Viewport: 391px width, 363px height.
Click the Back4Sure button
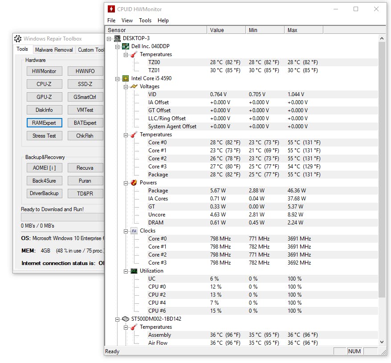pyautogui.click(x=44, y=181)
